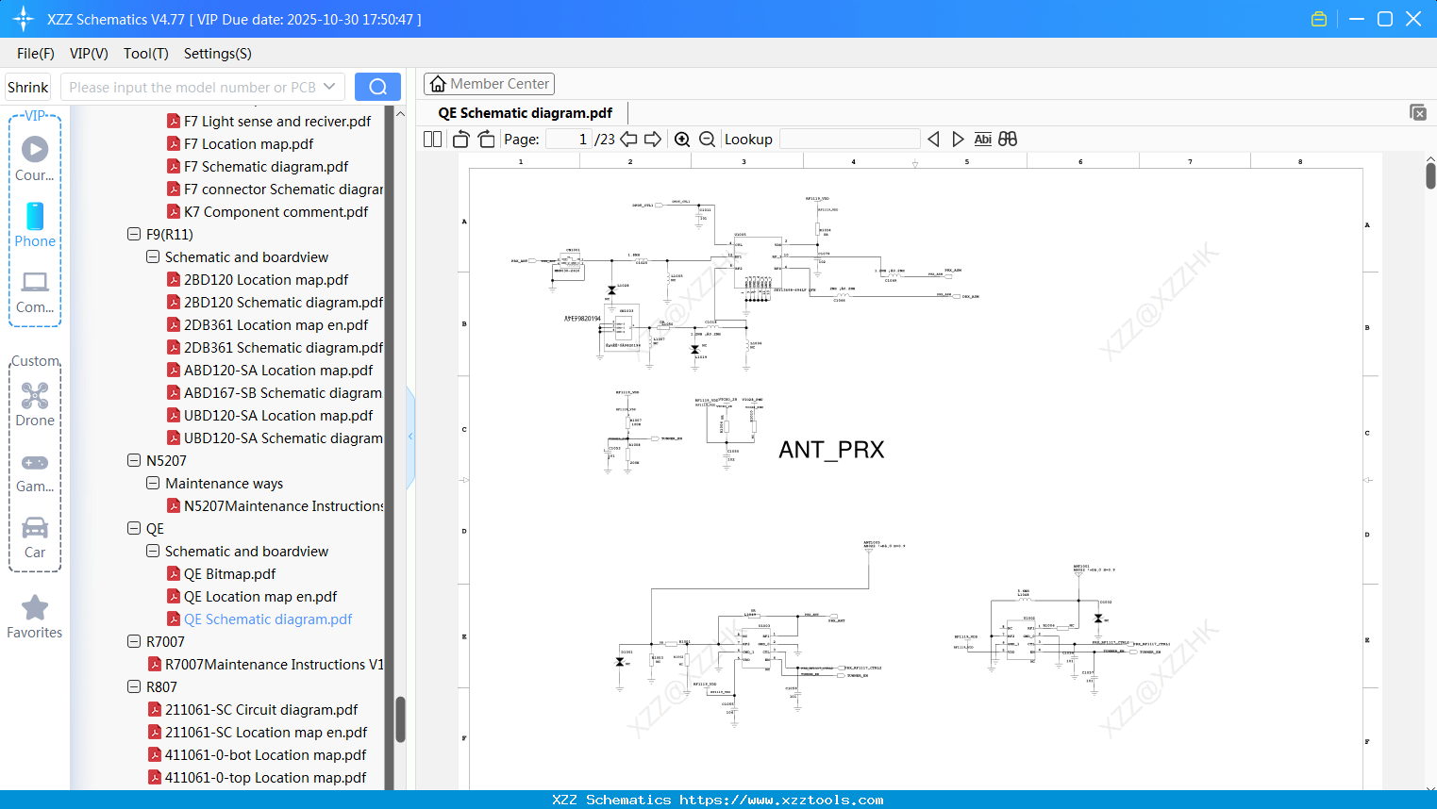
Task: Collapse the N5207 tree node
Action: click(134, 460)
